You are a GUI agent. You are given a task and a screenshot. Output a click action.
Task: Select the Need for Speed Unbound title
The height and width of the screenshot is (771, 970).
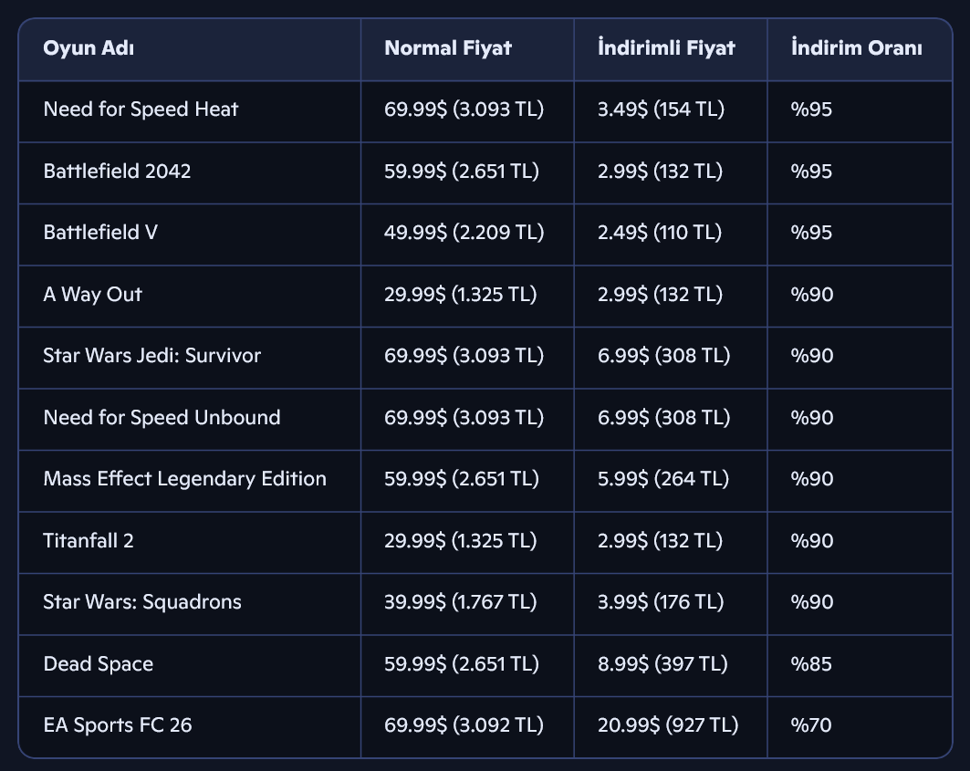click(162, 418)
